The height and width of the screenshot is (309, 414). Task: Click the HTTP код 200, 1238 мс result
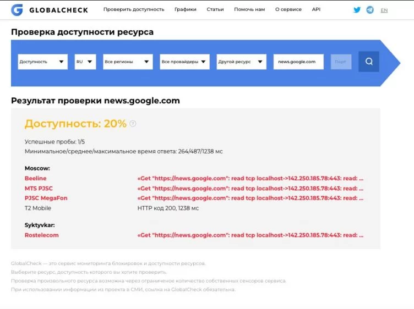(168, 208)
